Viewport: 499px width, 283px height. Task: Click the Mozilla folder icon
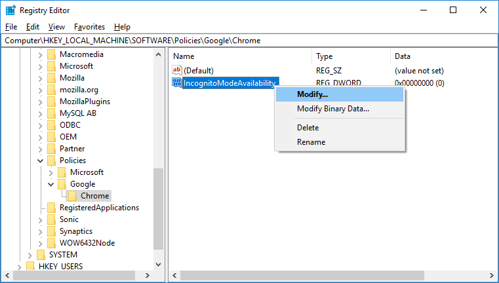[x=51, y=78]
